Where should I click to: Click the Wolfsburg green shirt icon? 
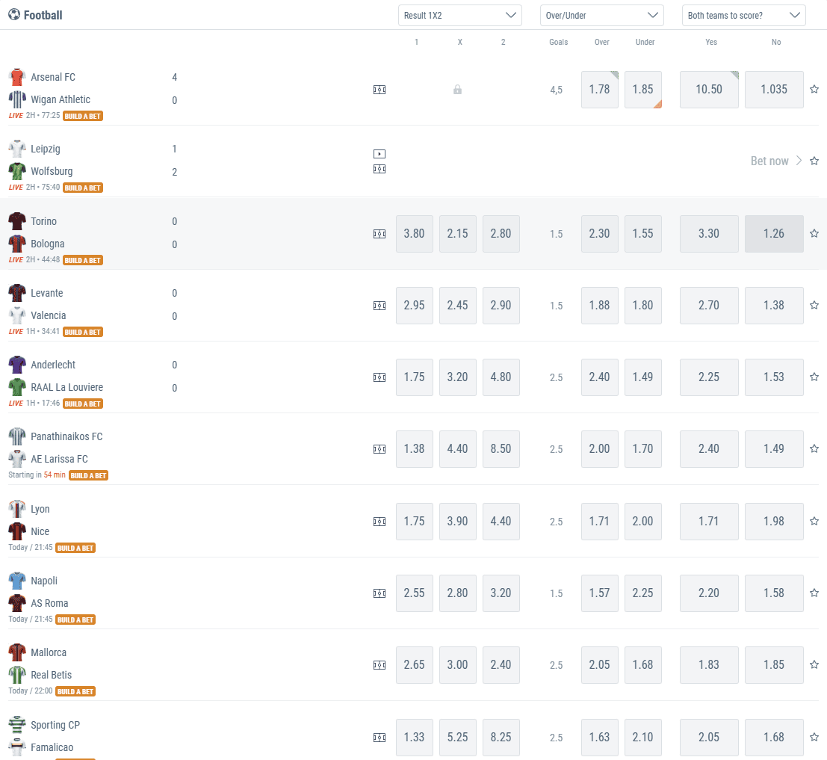coord(17,171)
